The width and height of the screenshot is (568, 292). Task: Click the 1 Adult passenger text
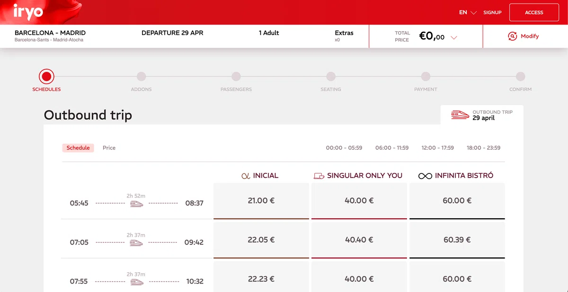point(269,33)
